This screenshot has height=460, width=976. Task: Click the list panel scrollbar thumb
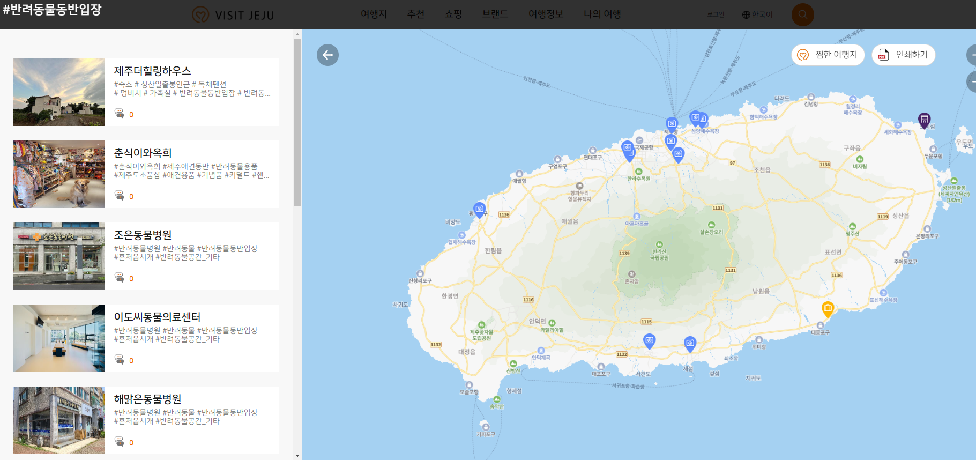[x=297, y=122]
